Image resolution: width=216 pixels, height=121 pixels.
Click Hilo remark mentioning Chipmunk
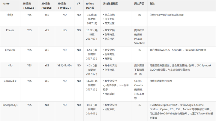pyautogui.click(x=181, y=68)
